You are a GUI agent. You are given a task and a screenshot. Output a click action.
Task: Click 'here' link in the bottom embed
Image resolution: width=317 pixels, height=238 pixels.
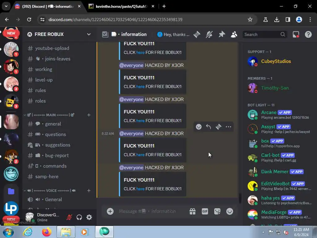(x=140, y=189)
